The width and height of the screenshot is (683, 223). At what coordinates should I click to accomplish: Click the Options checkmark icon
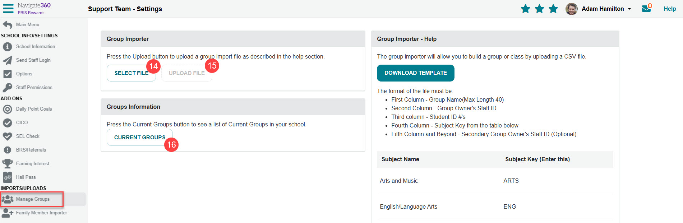[7, 74]
